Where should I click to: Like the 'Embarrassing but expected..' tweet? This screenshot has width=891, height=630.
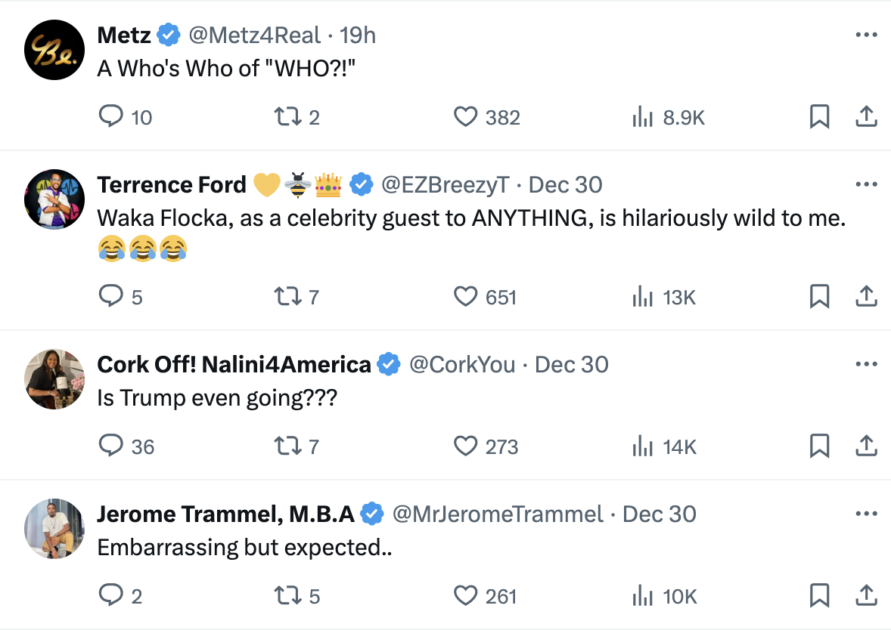[485, 596]
